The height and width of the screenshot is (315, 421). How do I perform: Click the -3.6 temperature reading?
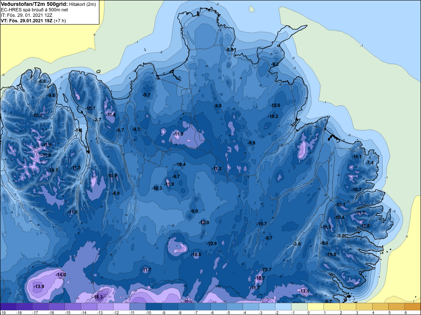[296, 244]
